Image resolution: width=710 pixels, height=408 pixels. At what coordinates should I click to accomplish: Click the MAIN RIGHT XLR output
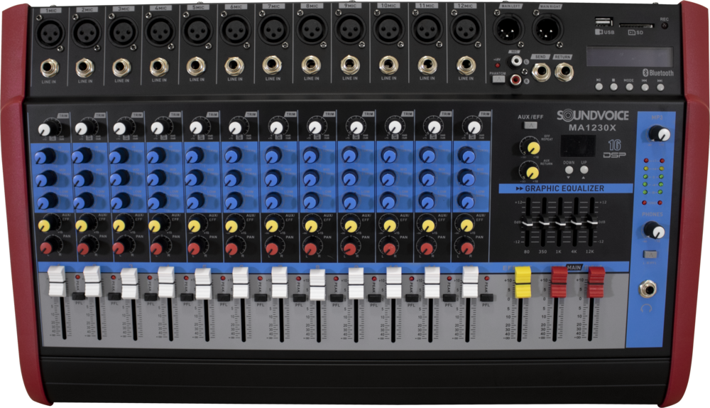(548, 29)
